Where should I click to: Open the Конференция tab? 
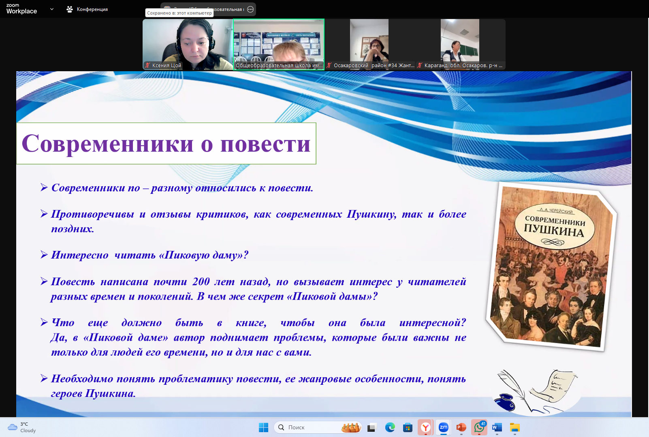(87, 9)
